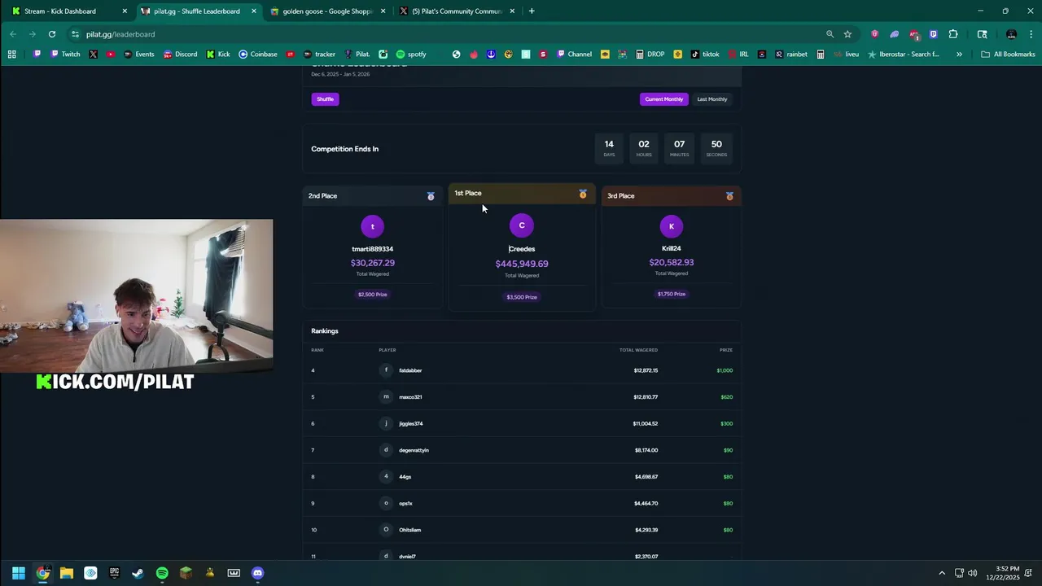Screen dimensions: 1042x586
Task: Click the $1,750 Prize badge
Action: click(x=672, y=294)
